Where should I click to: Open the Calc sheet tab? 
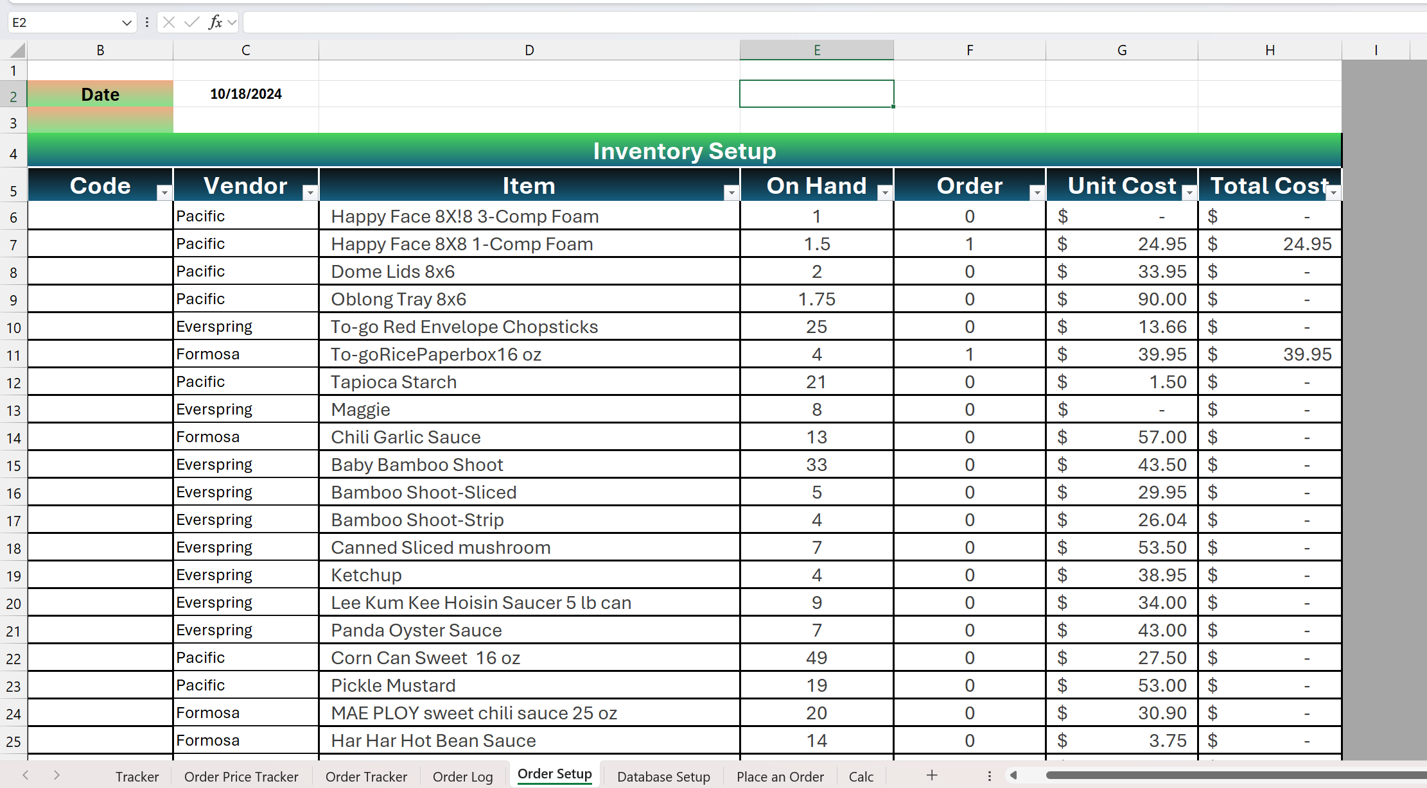click(x=861, y=776)
